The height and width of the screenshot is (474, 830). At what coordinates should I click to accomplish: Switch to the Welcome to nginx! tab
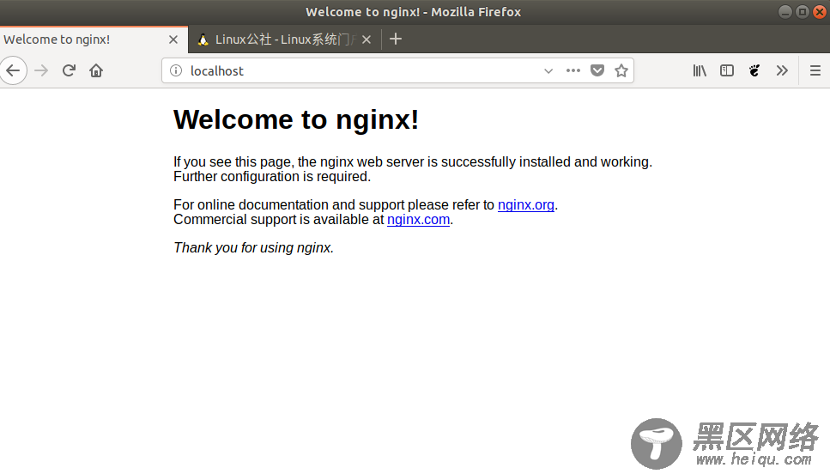pos(94,39)
